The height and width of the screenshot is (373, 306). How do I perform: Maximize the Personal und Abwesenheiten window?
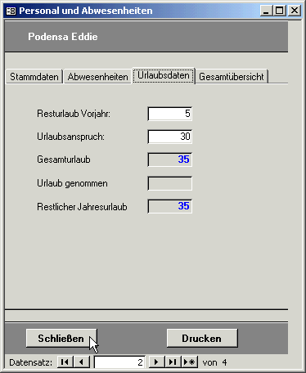coord(280,11)
